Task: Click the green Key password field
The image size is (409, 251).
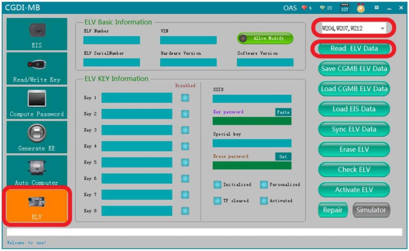Action: coord(252,121)
